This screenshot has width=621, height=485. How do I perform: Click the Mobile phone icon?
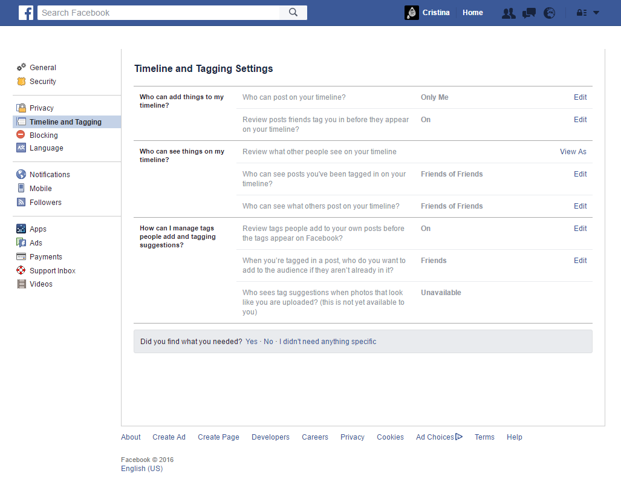click(21, 188)
